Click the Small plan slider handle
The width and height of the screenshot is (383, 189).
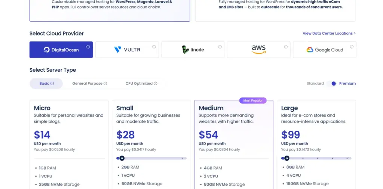(122, 158)
